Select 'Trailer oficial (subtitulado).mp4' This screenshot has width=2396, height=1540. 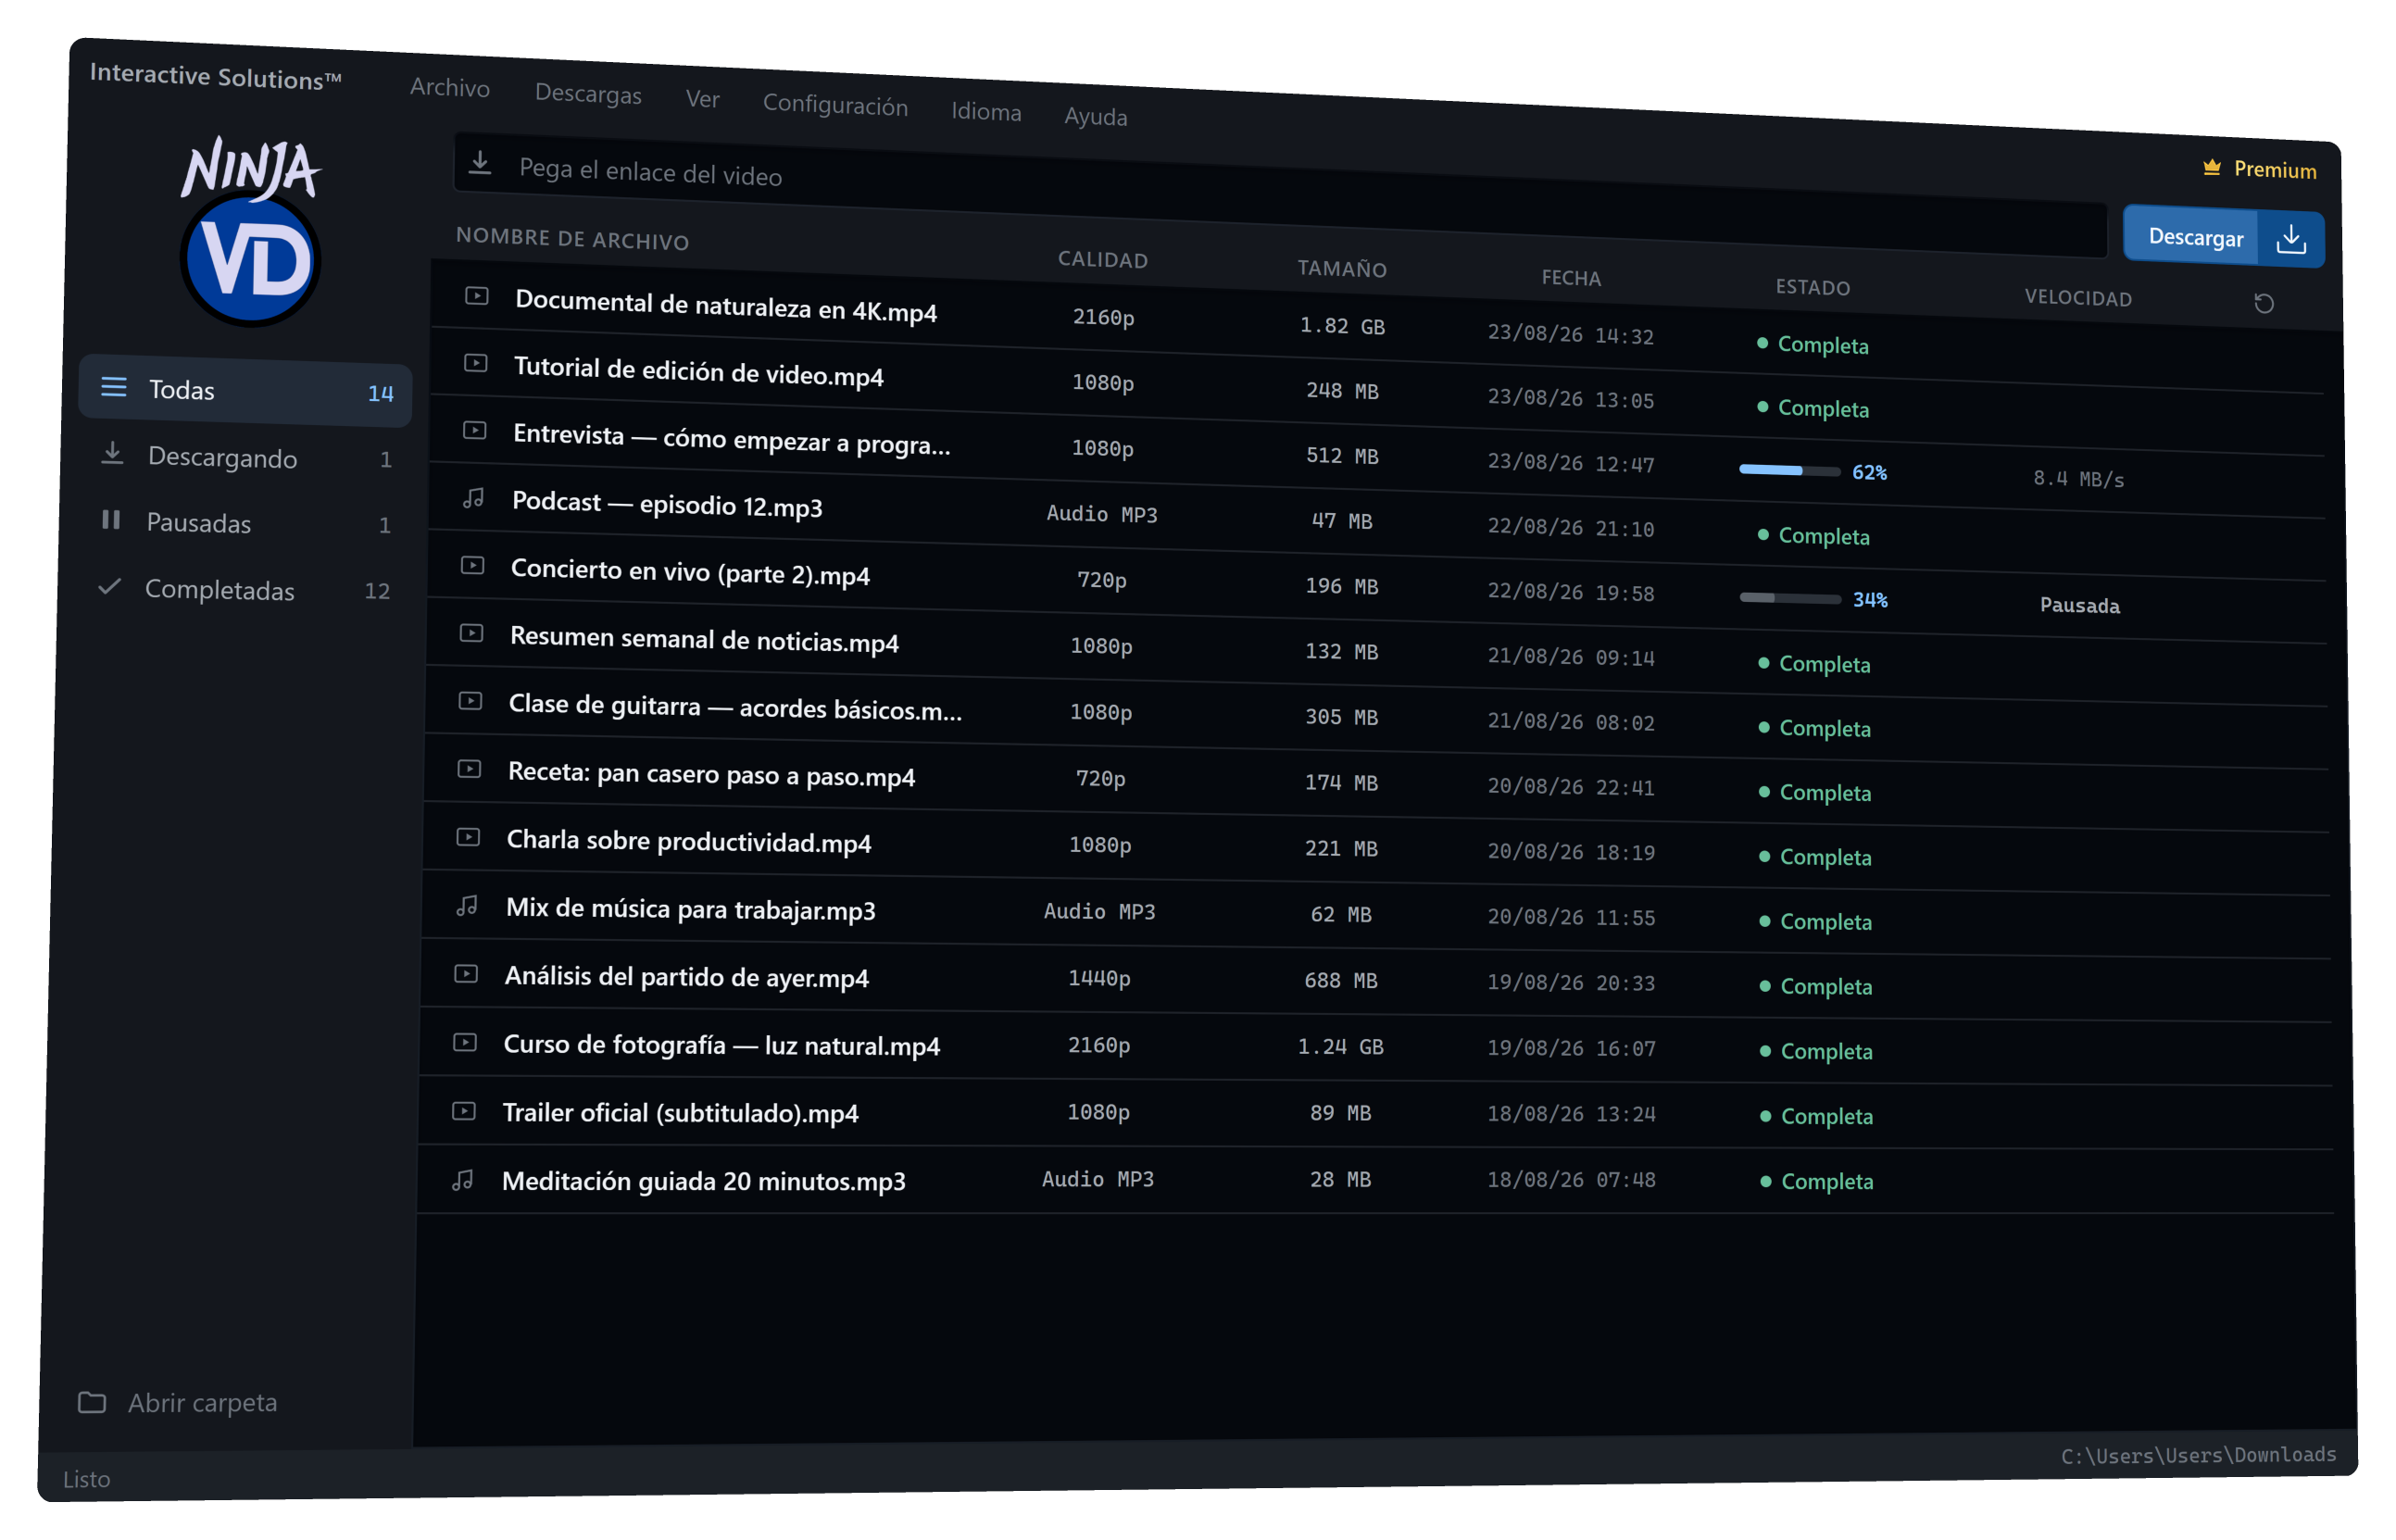pos(680,1112)
